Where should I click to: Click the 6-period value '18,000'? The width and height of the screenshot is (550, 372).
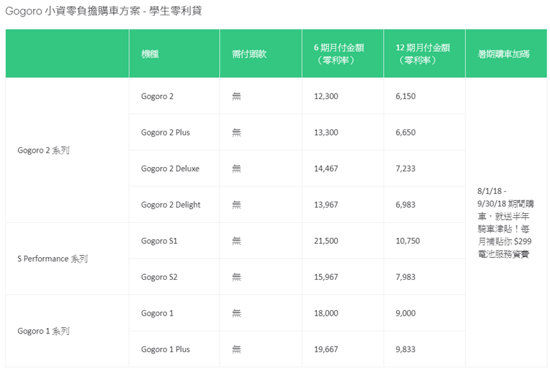tap(326, 313)
